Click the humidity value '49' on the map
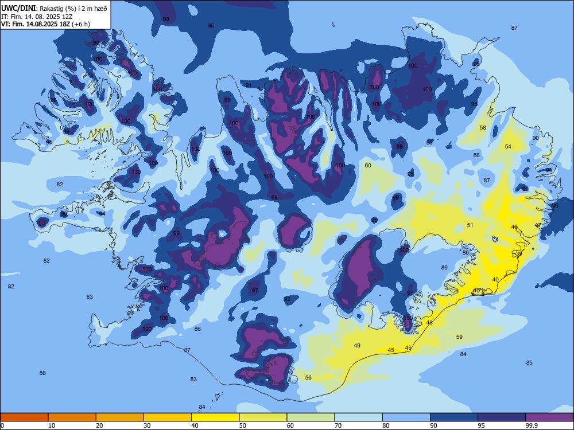574x430 pixels. (x=357, y=346)
